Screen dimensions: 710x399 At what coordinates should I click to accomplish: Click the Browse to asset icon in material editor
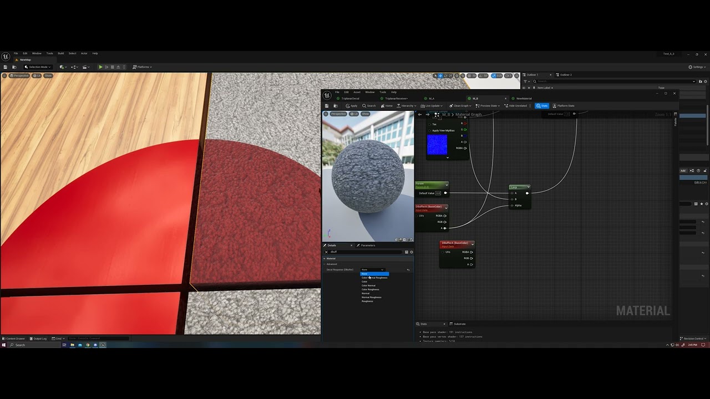pos(336,106)
